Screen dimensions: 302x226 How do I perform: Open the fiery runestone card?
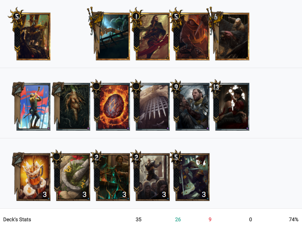click(113, 107)
